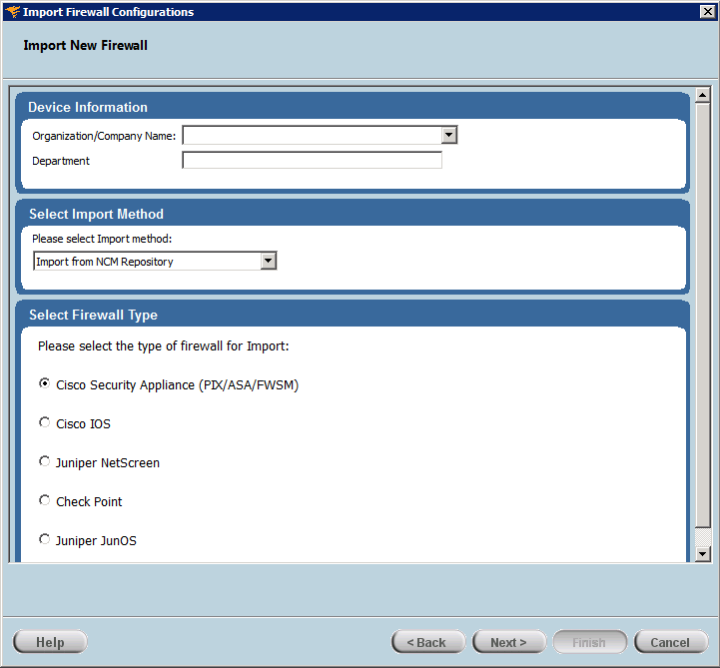The width and height of the screenshot is (720, 668).
Task: Open the Organization/Company Name dropdown arrow
Action: click(x=448, y=135)
